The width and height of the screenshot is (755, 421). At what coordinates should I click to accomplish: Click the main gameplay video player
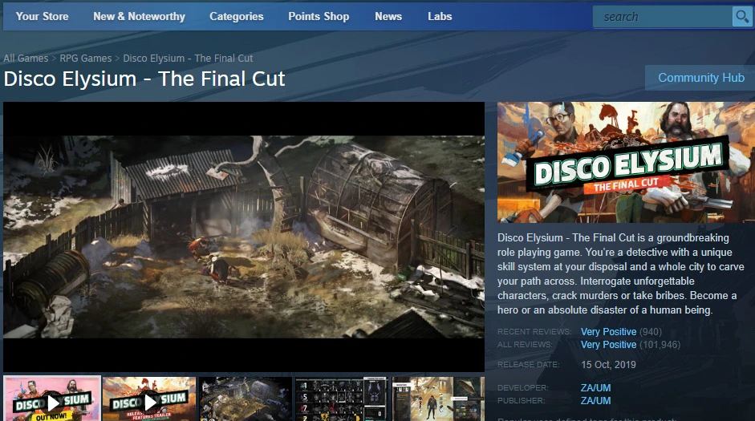(244, 237)
